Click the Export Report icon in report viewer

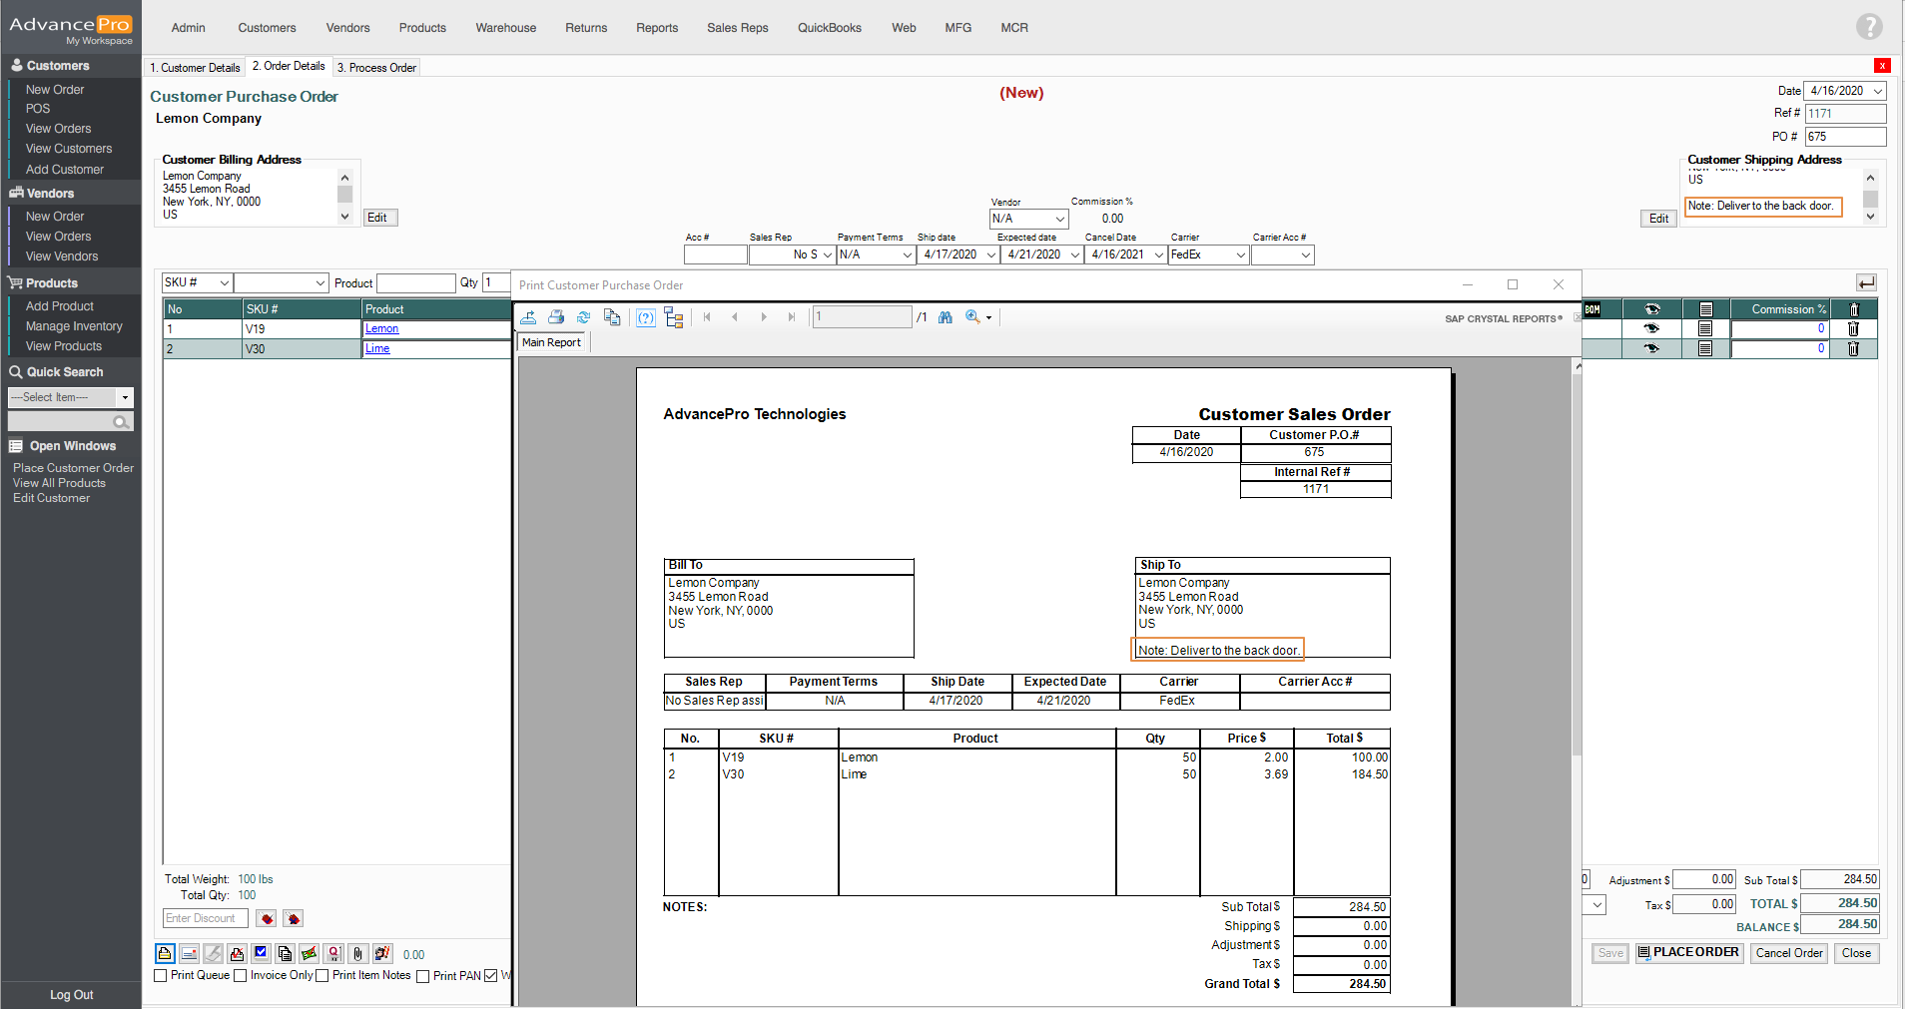528,317
